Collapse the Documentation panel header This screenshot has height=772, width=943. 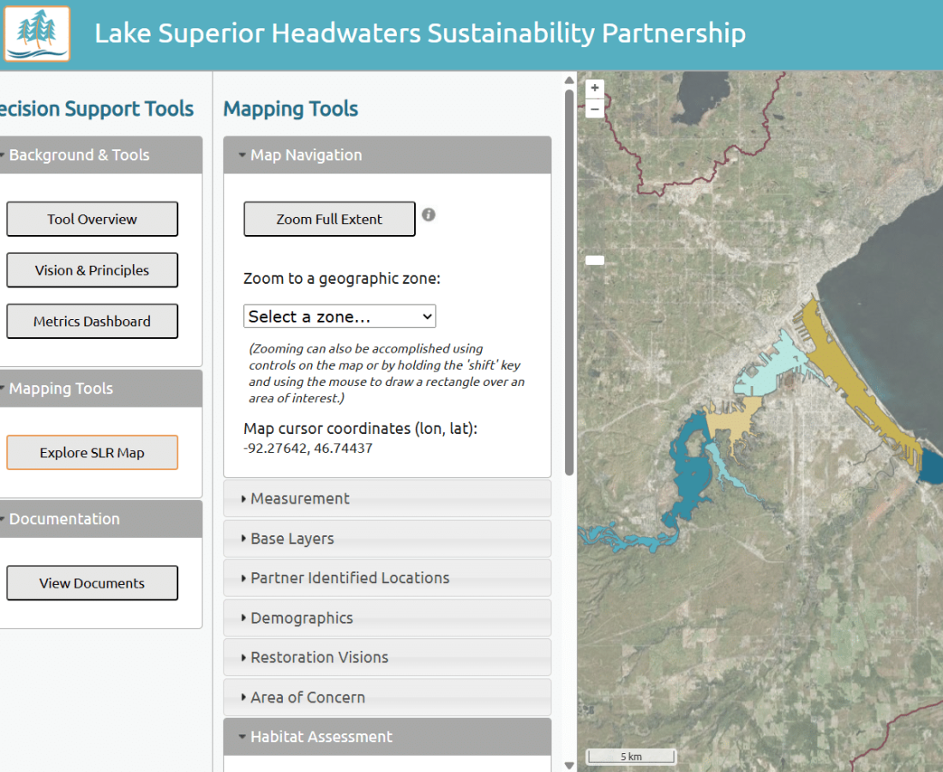(x=100, y=519)
